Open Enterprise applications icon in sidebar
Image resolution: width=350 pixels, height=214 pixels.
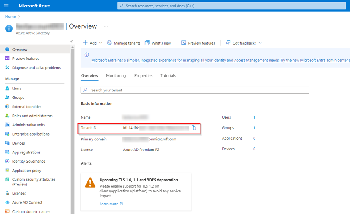[x=7, y=134]
